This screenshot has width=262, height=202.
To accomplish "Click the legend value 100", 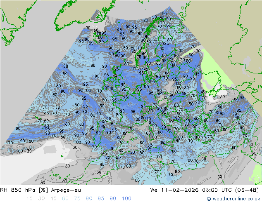I will coord(126,199).
